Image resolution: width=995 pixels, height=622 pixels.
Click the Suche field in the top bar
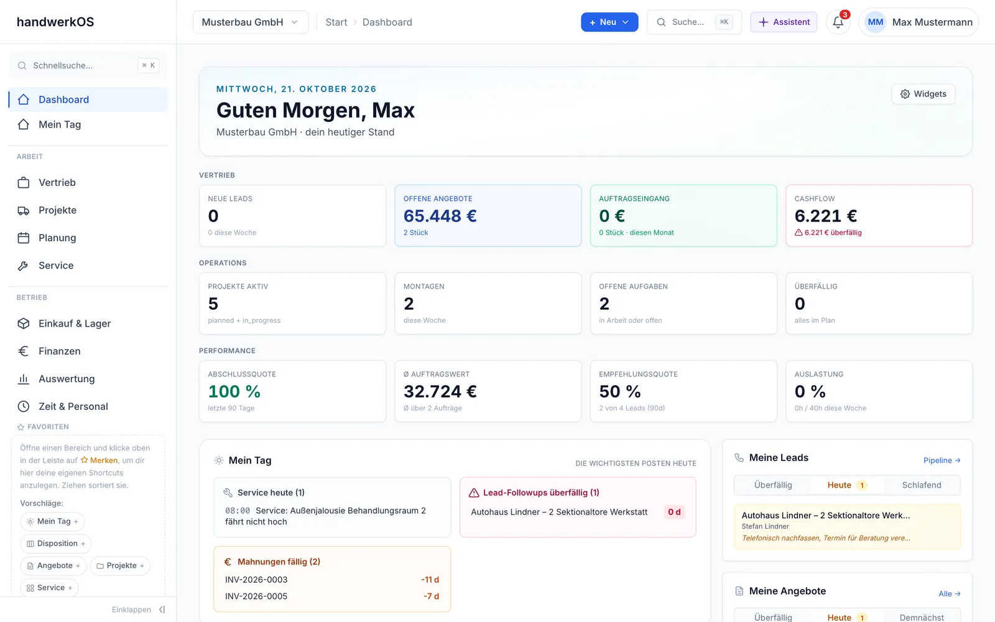[x=694, y=22]
